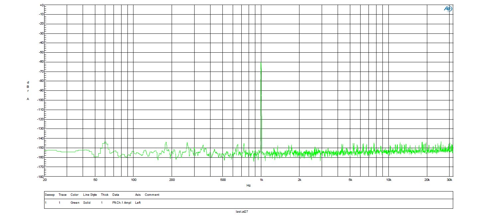
Task: Click the 'Color' legend column header
Action: [74, 195]
